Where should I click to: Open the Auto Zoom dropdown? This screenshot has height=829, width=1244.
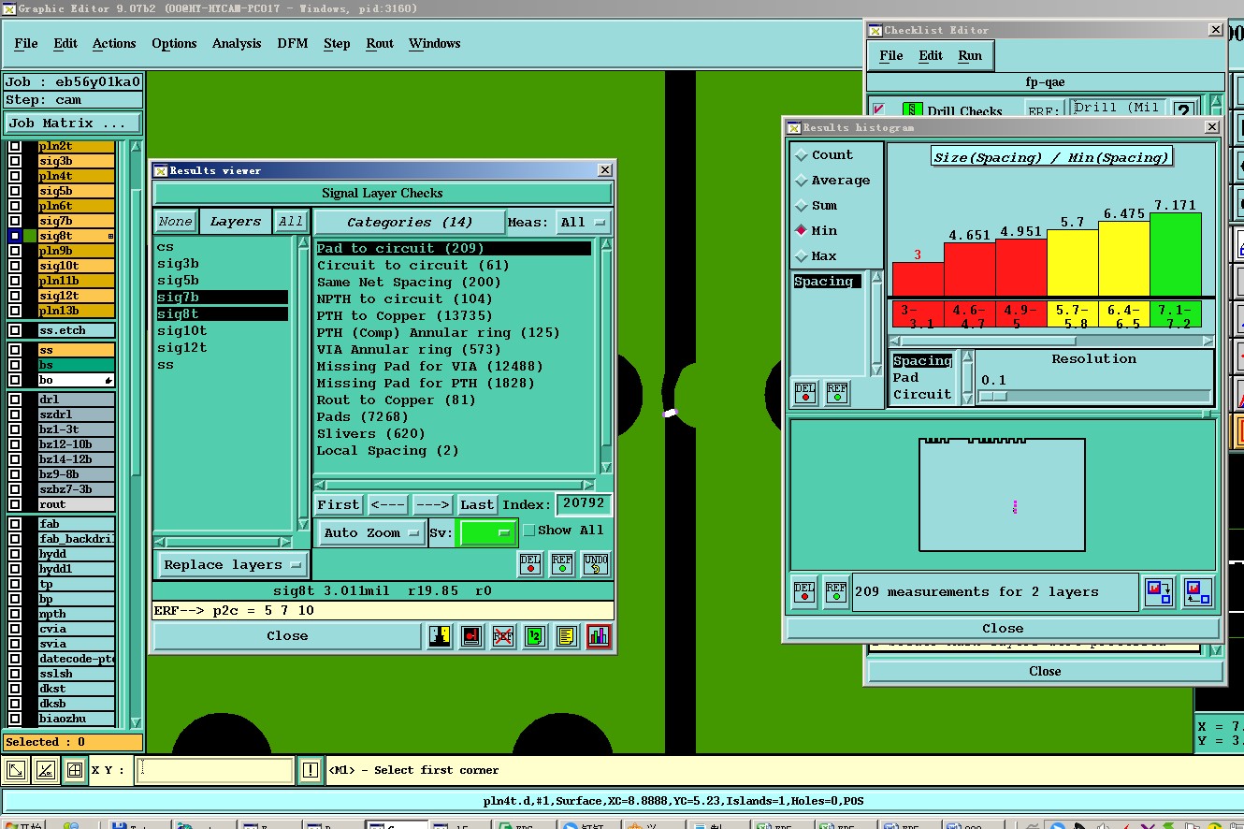point(371,533)
